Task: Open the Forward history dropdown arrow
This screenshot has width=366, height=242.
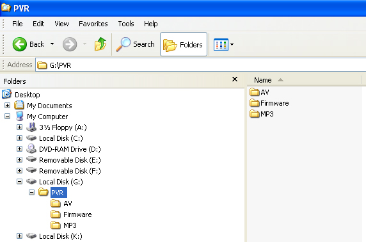Action: 84,44
